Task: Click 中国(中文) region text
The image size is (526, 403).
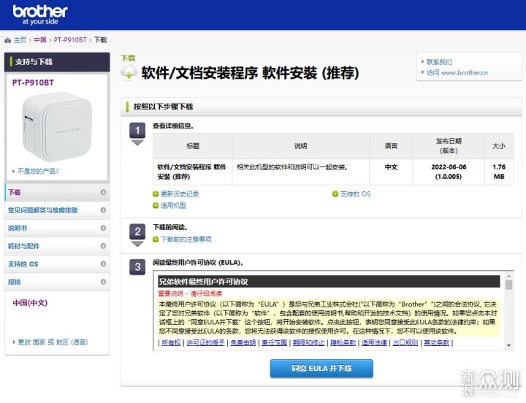Action: tap(30, 303)
